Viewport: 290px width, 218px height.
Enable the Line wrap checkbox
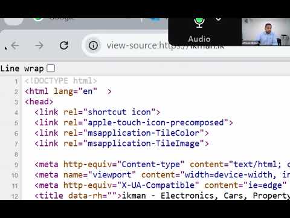51,68
